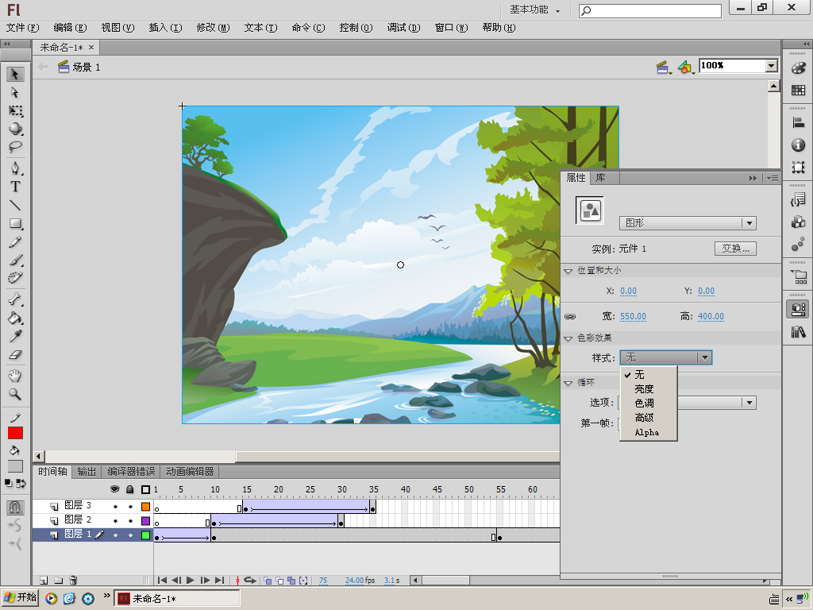The image size is (813, 610).
Task: Click the 高 value 400.00
Action: (x=711, y=316)
